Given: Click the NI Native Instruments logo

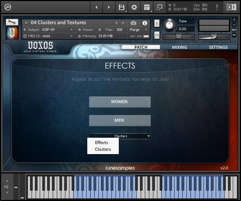Looking at the screenshot, I should 231,7.
